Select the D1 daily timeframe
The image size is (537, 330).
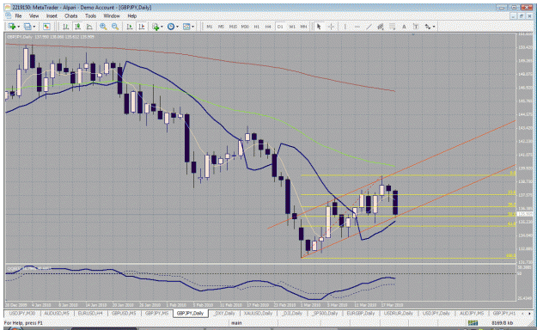(280, 27)
